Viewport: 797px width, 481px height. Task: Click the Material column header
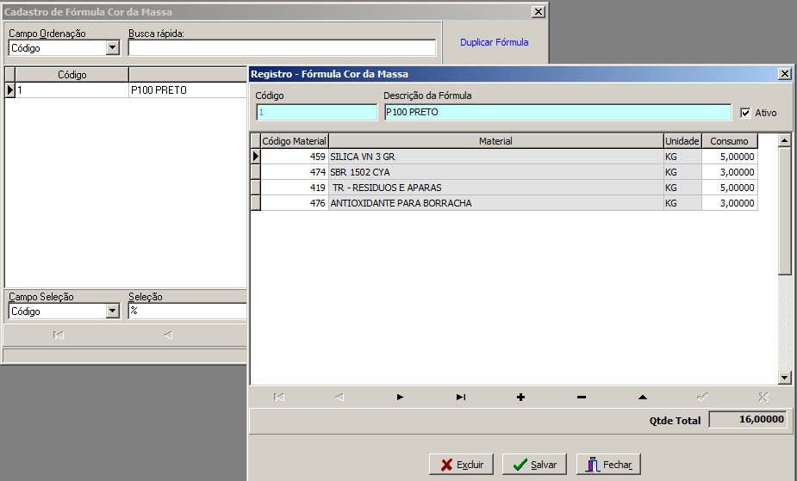tap(496, 141)
